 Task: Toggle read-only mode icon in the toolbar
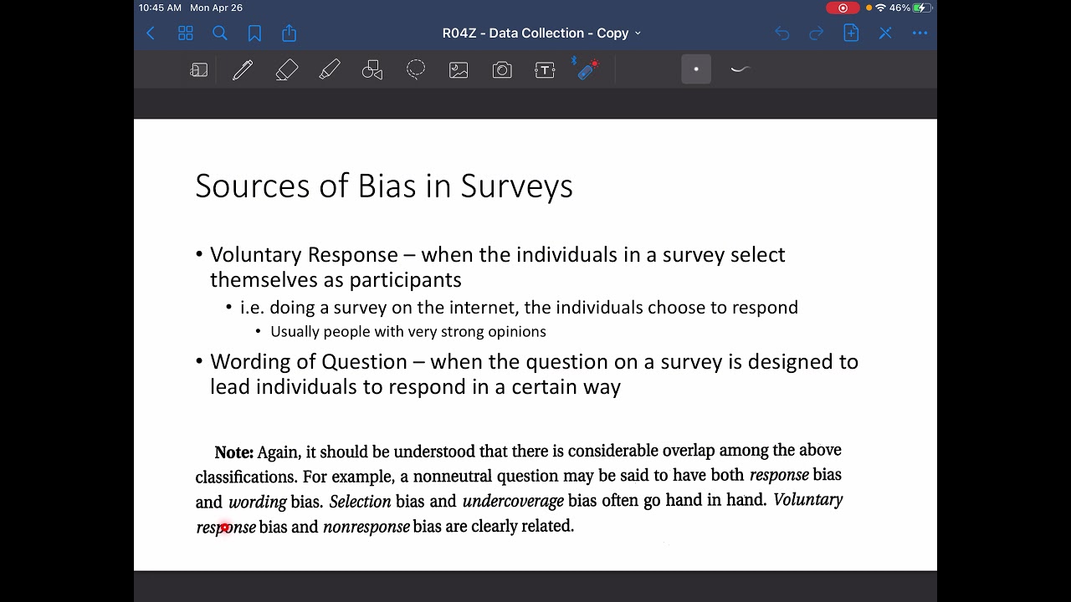click(199, 70)
